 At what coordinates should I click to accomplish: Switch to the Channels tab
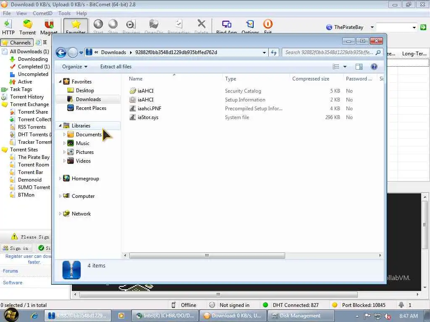(x=17, y=42)
